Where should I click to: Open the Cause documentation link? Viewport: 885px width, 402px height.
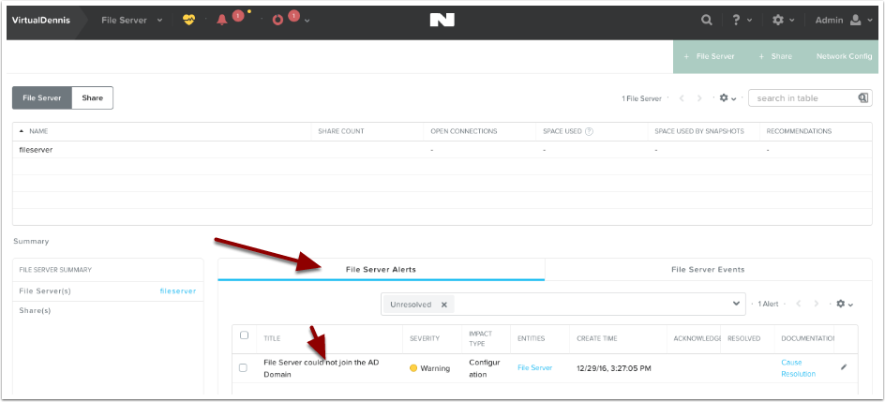792,362
